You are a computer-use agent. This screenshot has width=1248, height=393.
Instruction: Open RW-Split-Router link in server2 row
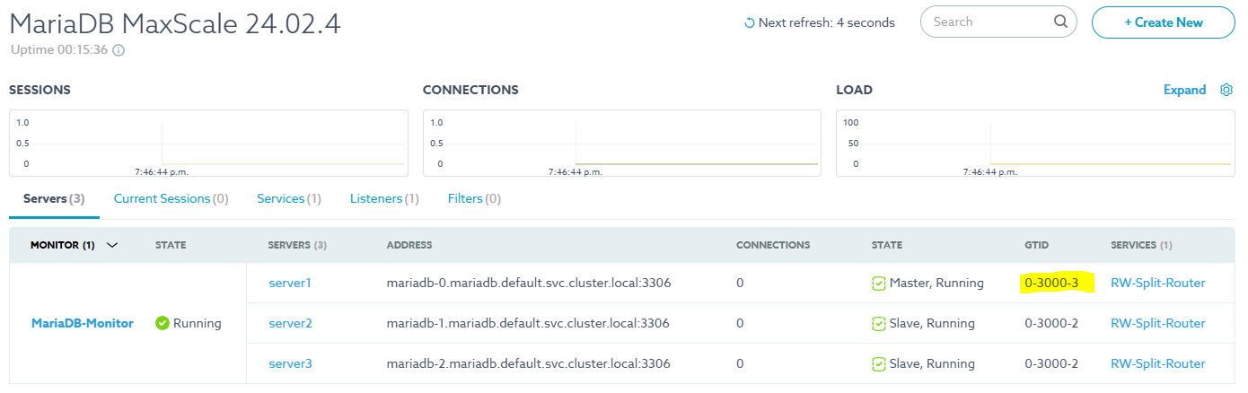point(1158,323)
